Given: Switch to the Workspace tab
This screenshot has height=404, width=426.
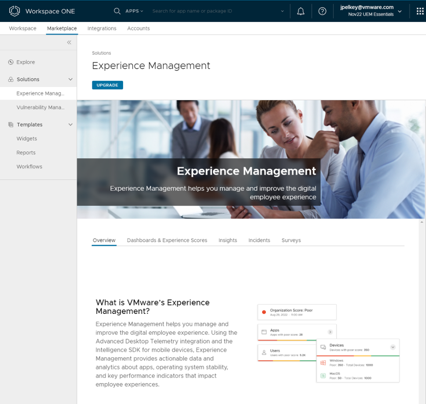Looking at the screenshot, I should click(22, 28).
